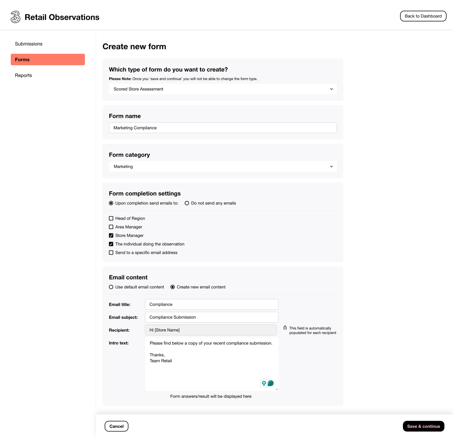The height and width of the screenshot is (438, 453).
Task: Click the Marketing Compliance form name field
Action: [222, 128]
